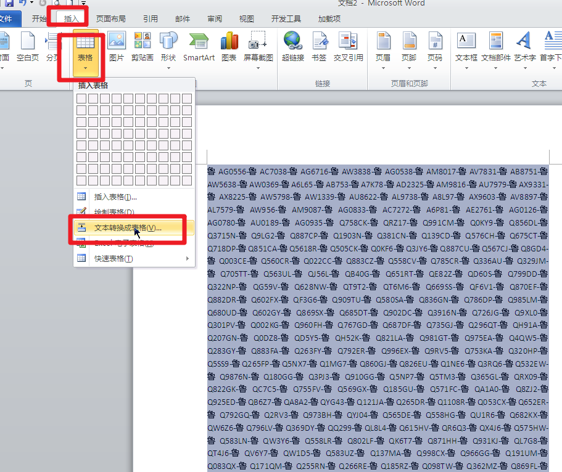This screenshot has height=472, width=562.
Task: Switch to the 视图 tab
Action: pyautogui.click(x=247, y=18)
